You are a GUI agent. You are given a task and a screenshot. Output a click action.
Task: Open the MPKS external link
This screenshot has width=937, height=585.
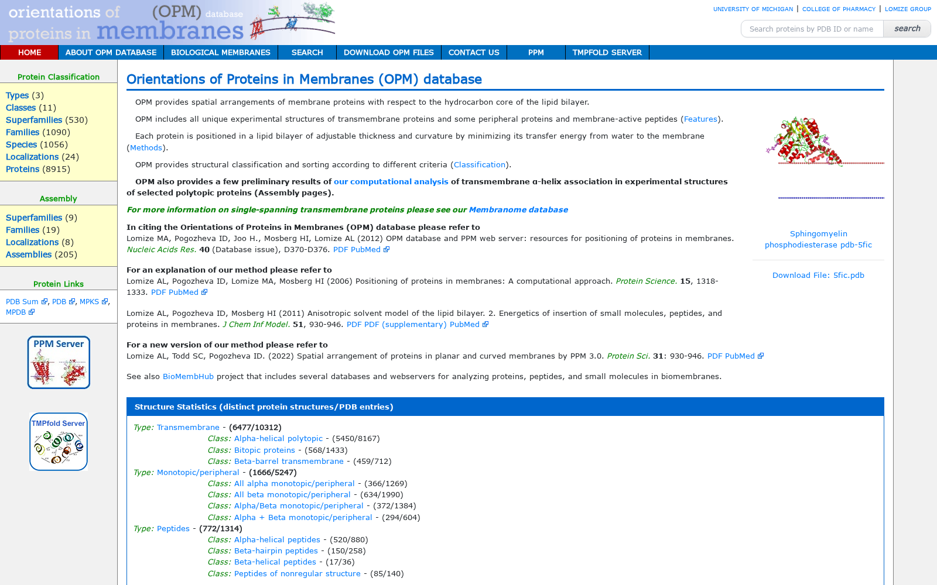(x=89, y=302)
